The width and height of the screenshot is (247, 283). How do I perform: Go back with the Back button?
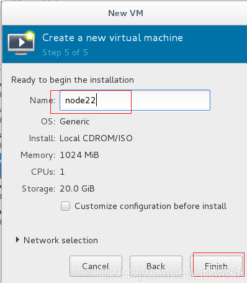(x=156, y=266)
